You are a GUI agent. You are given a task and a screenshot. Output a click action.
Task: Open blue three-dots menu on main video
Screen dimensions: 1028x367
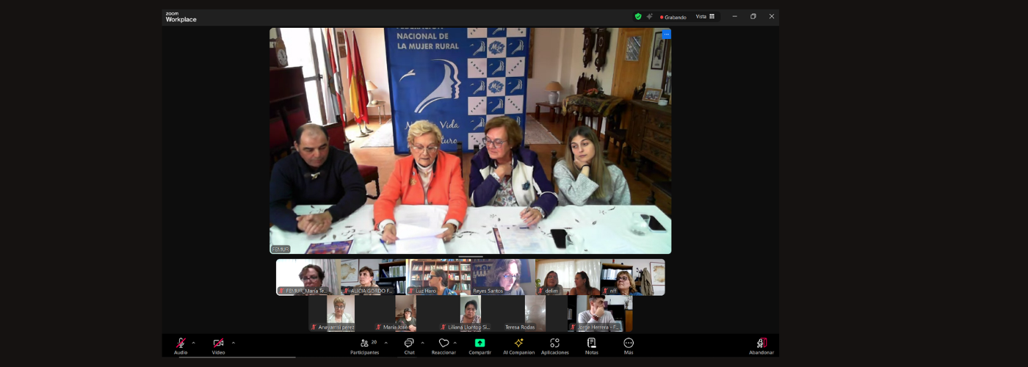tap(666, 34)
